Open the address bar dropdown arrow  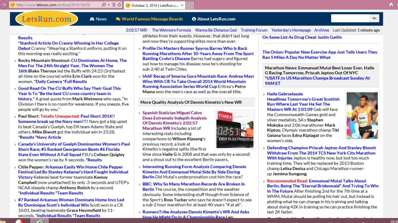108,5
